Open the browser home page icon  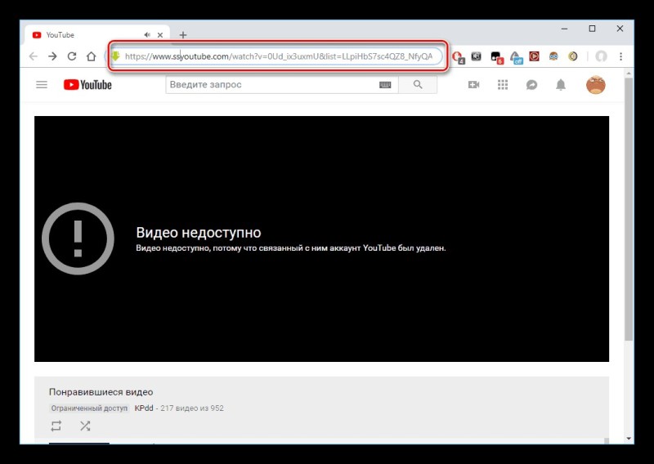coord(91,56)
